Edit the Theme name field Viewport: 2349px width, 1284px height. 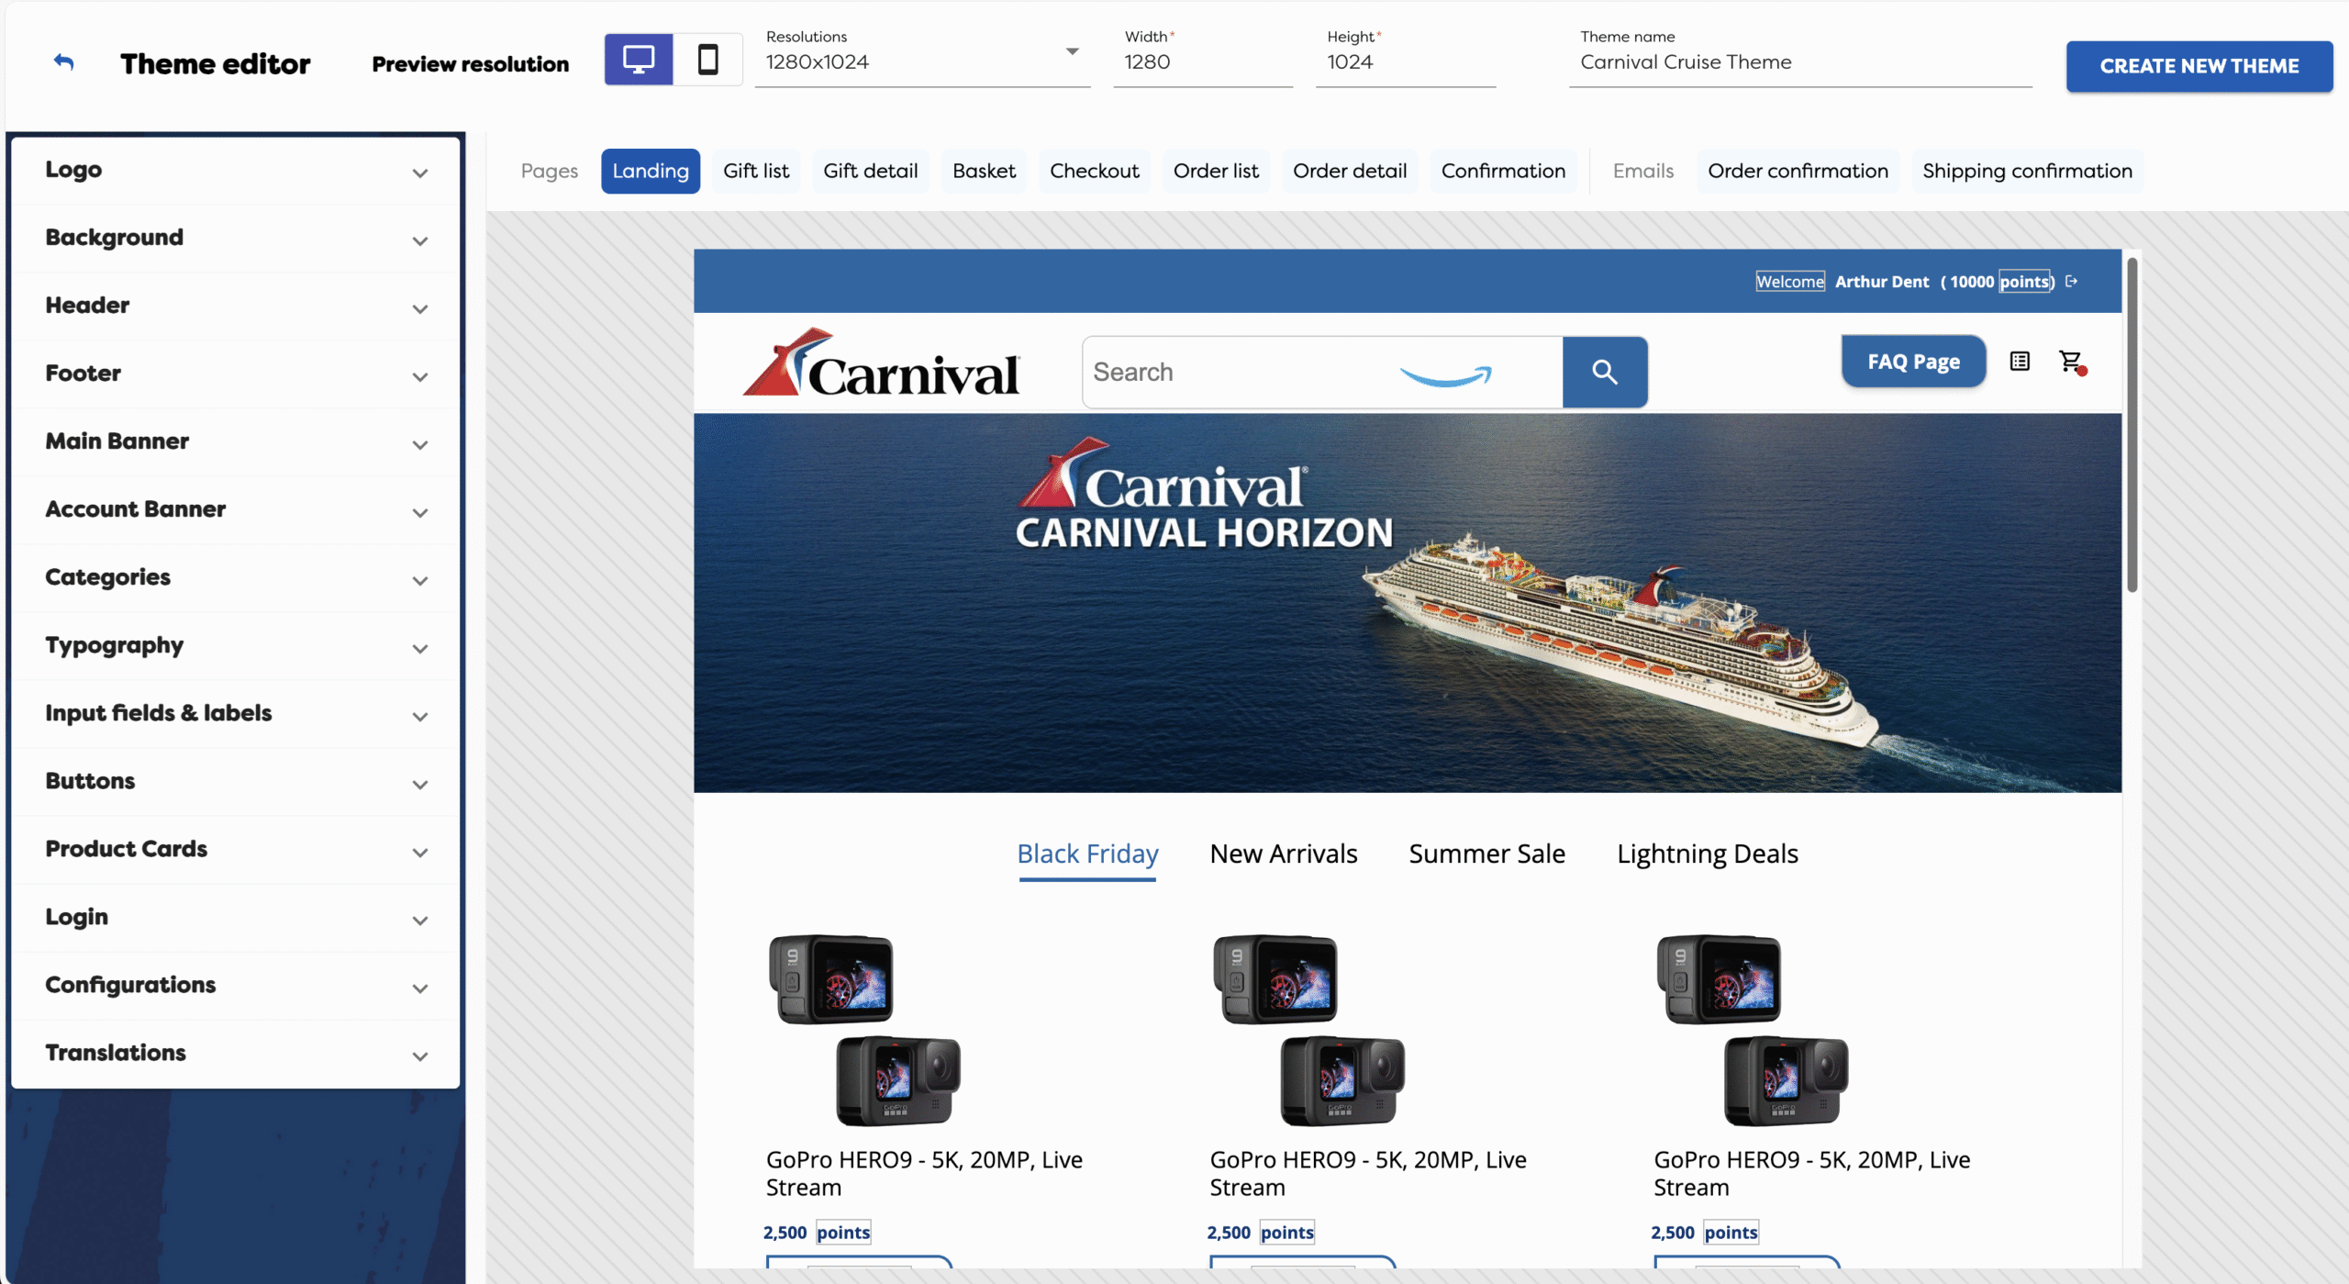(1800, 61)
